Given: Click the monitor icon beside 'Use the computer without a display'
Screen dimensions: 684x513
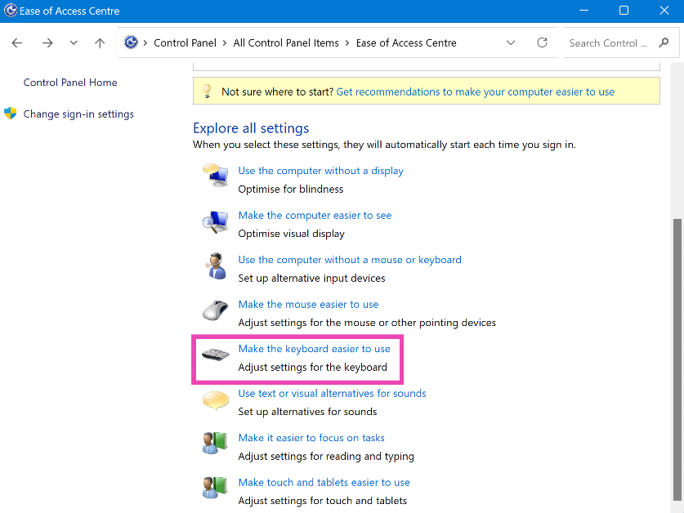Looking at the screenshot, I should pyautogui.click(x=215, y=176).
